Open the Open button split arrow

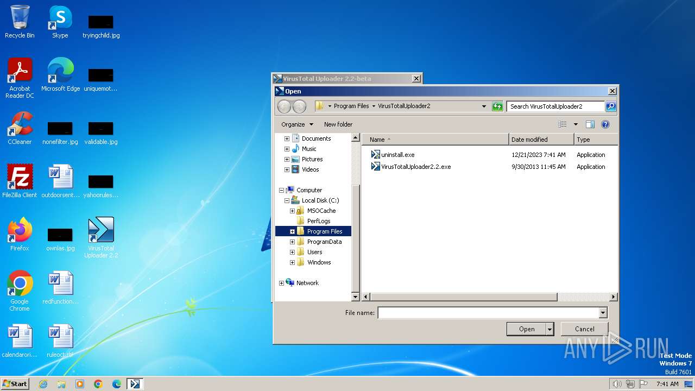click(x=549, y=329)
